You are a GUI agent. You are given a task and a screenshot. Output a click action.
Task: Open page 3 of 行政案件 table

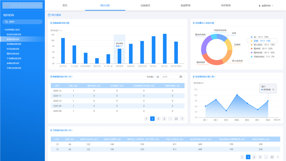click(260, 157)
